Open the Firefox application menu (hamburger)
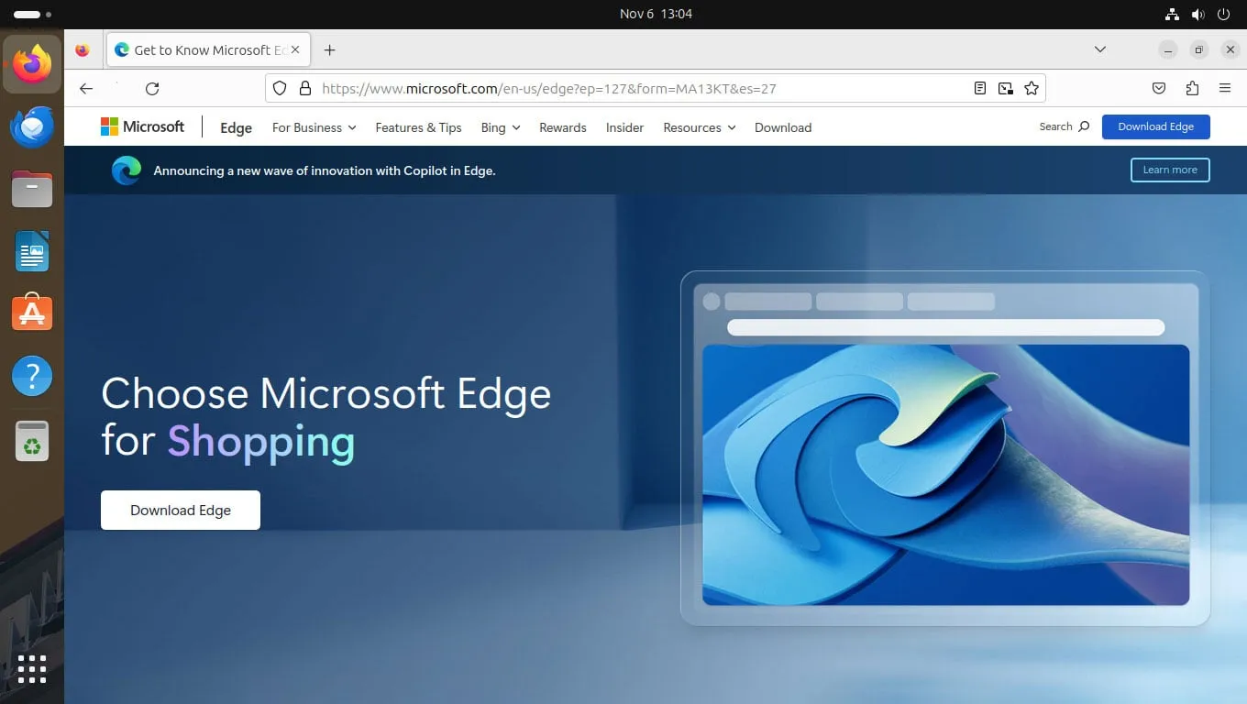Image resolution: width=1247 pixels, height=704 pixels. (x=1225, y=88)
